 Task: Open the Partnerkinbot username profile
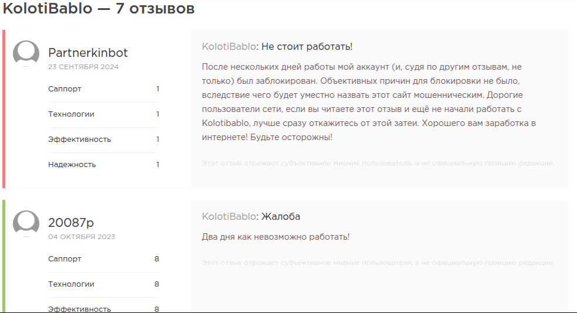click(x=88, y=53)
